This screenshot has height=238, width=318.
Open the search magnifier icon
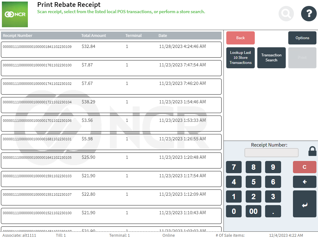[286, 13]
